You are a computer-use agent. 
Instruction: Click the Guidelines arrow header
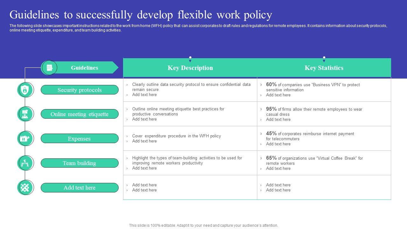(85, 68)
